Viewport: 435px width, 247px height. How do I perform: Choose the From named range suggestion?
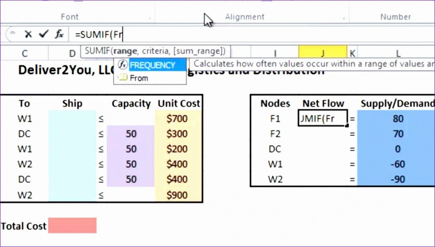(150, 78)
